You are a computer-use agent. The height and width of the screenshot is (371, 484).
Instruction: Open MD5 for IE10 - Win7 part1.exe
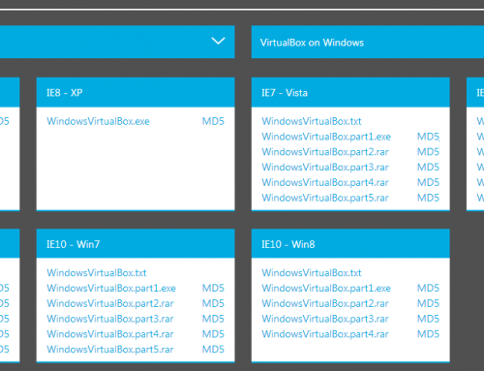coord(213,288)
